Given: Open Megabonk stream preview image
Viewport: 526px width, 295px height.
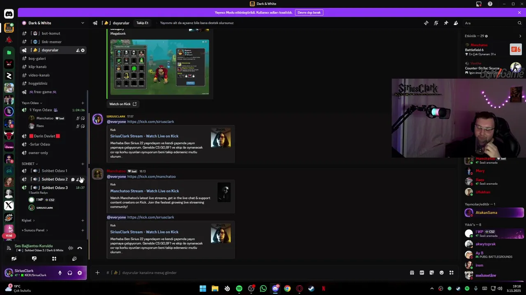Looking at the screenshot, I should coord(160,67).
